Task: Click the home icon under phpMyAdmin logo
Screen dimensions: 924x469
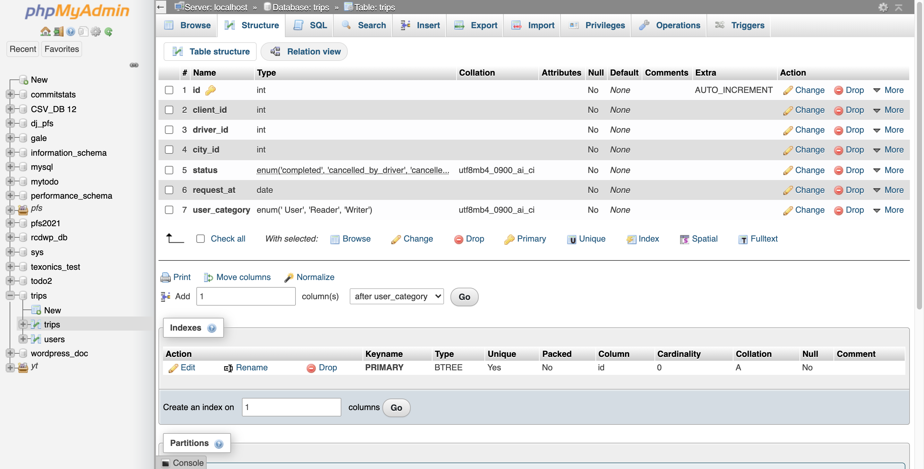Action: coord(45,31)
